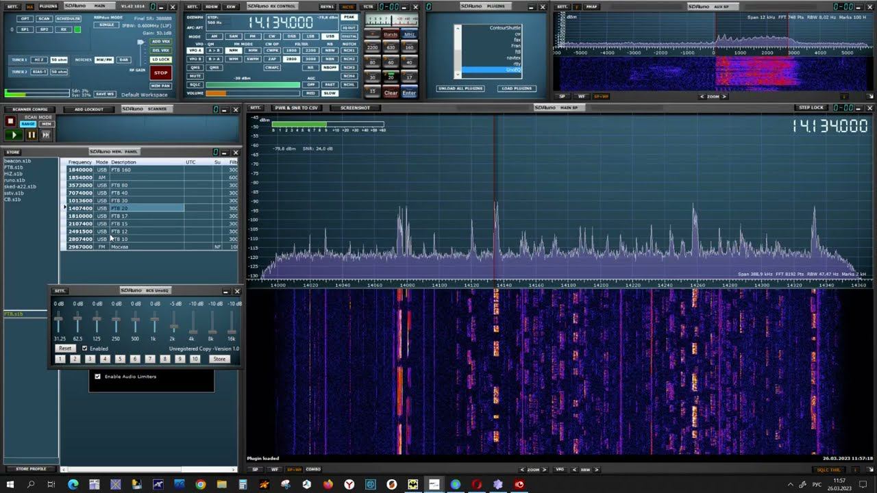The image size is (877, 493).
Task: Switch main display to WF tab
Action: (x=275, y=470)
